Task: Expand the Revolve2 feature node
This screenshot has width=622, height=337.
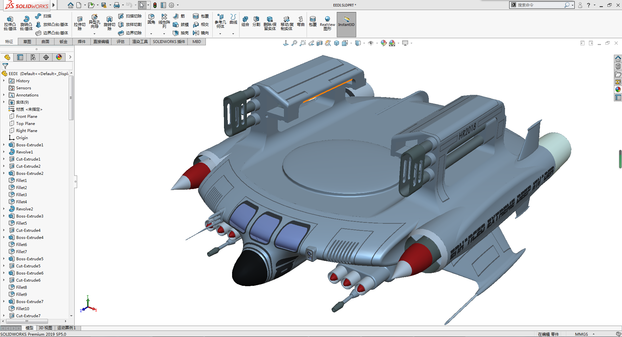Action: tap(4, 209)
